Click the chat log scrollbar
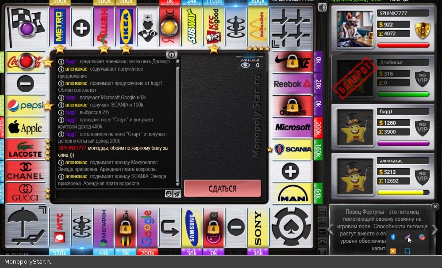 click(x=177, y=123)
